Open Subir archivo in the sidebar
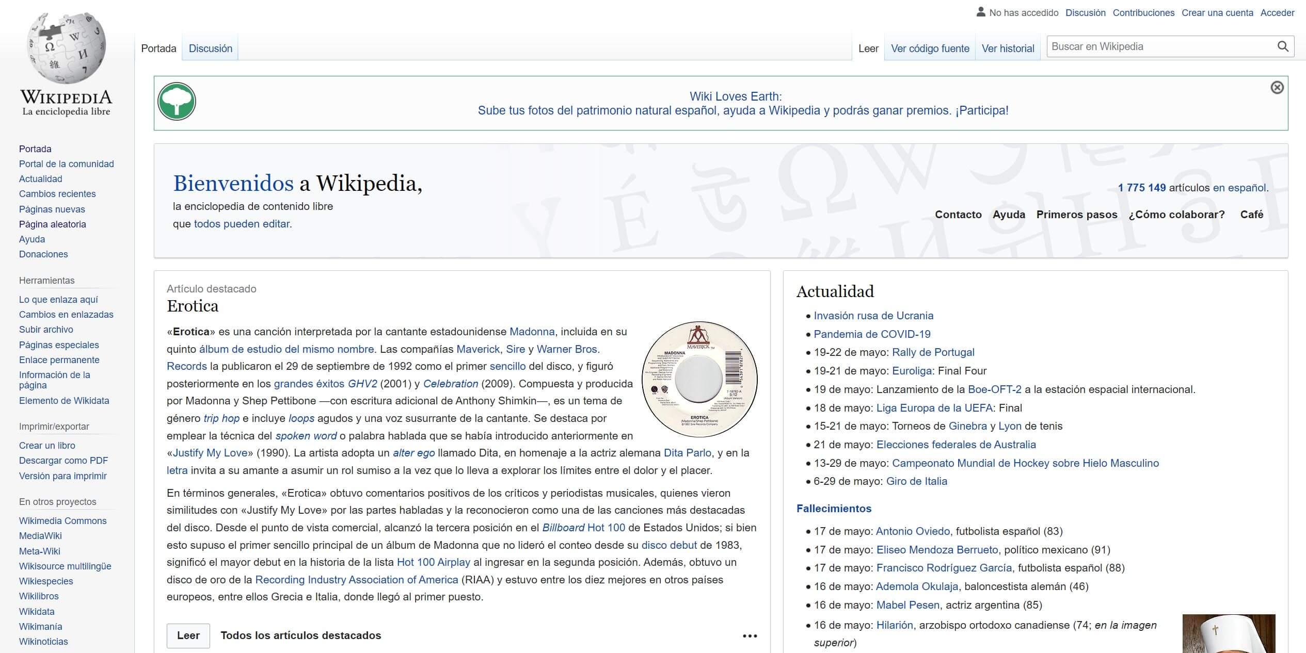Viewport: 1306px width, 653px height. pyautogui.click(x=46, y=330)
